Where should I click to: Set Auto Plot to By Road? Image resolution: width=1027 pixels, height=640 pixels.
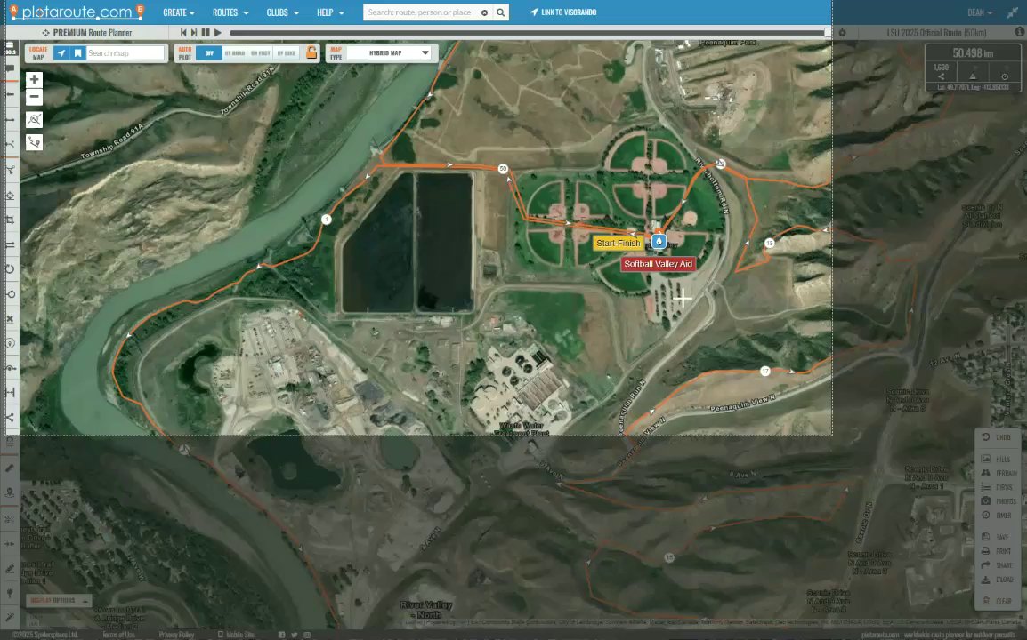234,53
